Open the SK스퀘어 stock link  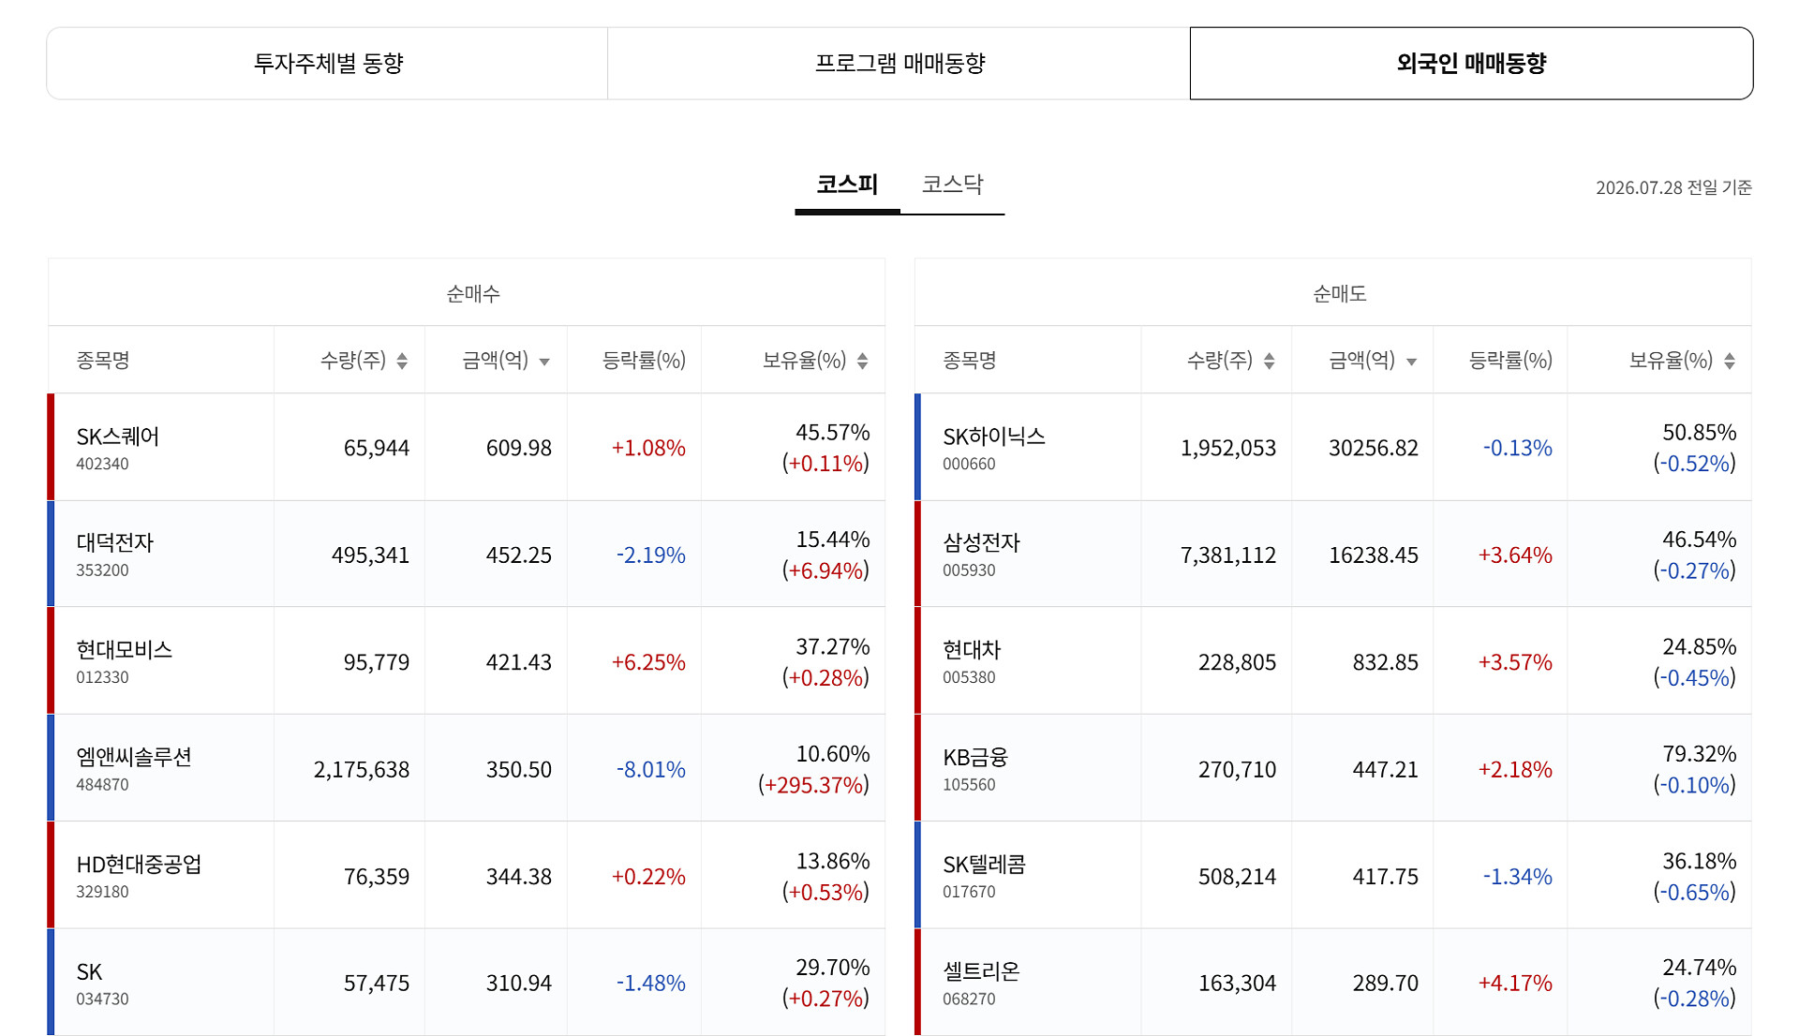tap(118, 437)
